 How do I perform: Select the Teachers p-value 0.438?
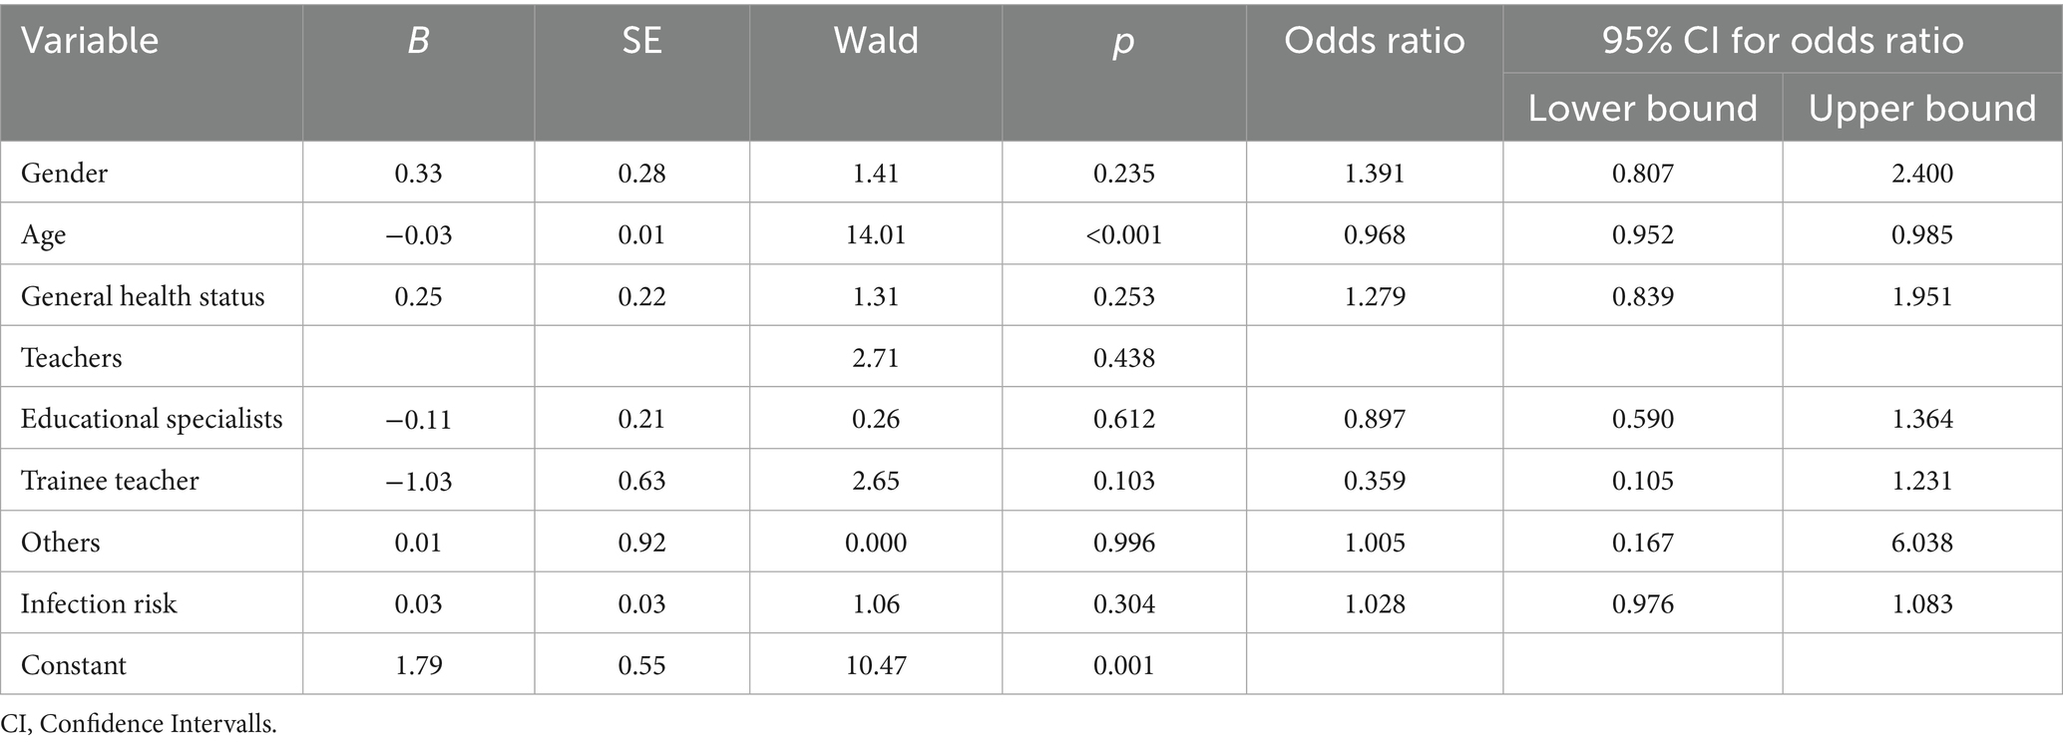click(1123, 358)
